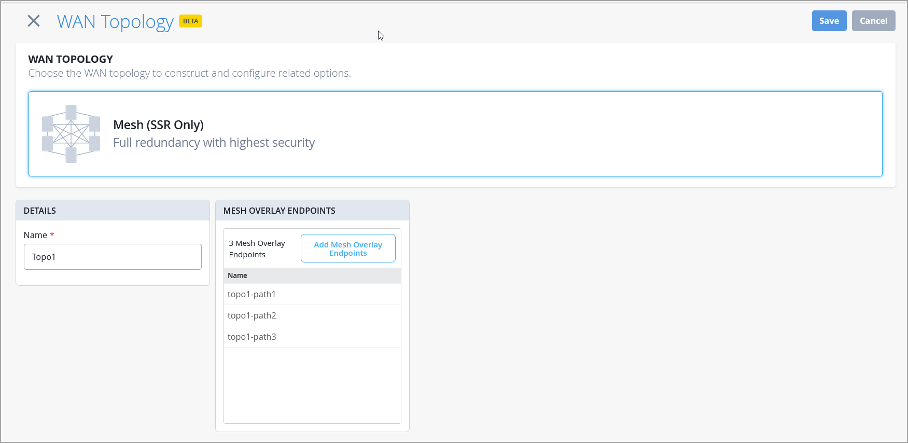The height and width of the screenshot is (443, 908).
Task: Click the yellow BETA badge
Action: (190, 21)
